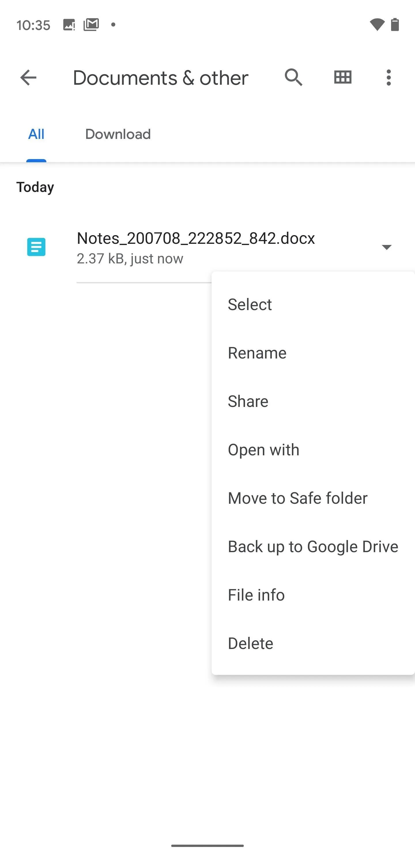Switch to grid view icon

342,78
